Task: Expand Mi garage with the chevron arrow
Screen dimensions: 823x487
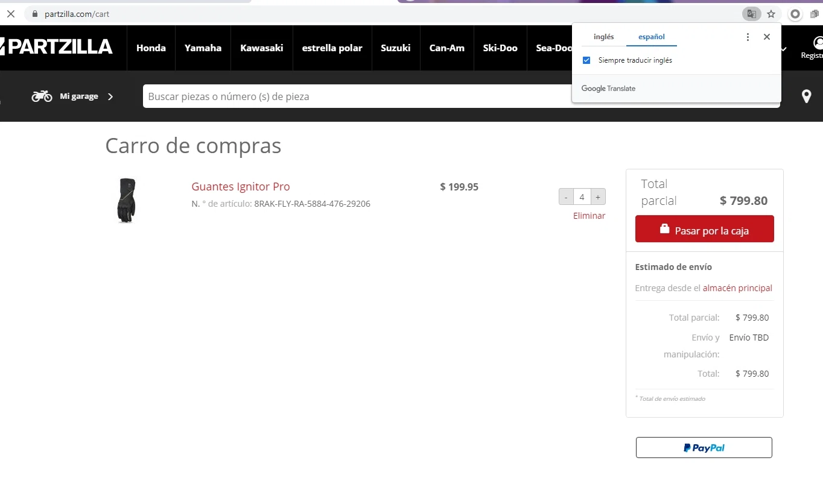Action: (x=110, y=96)
